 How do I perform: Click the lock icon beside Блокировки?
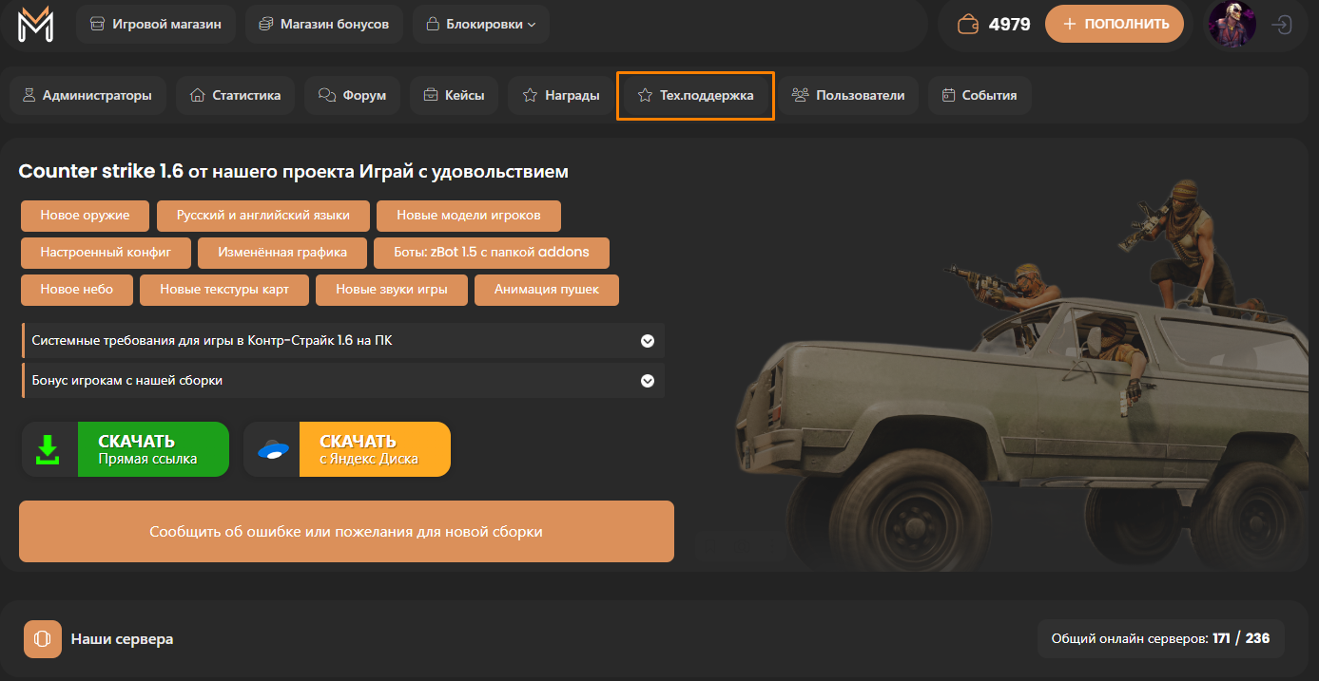coord(432,24)
